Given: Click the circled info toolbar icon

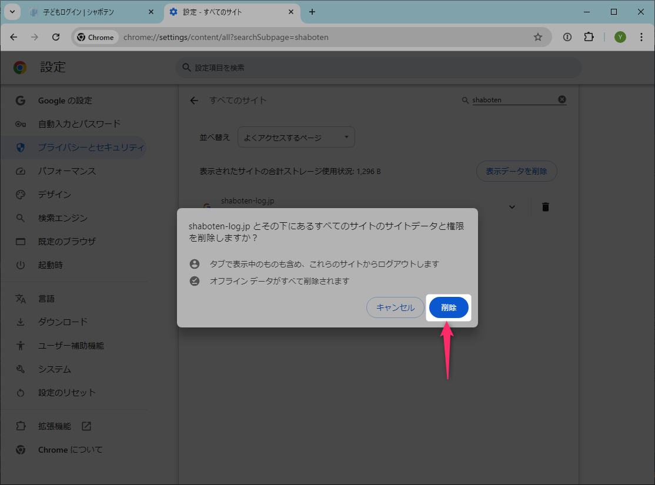Looking at the screenshot, I should (567, 37).
